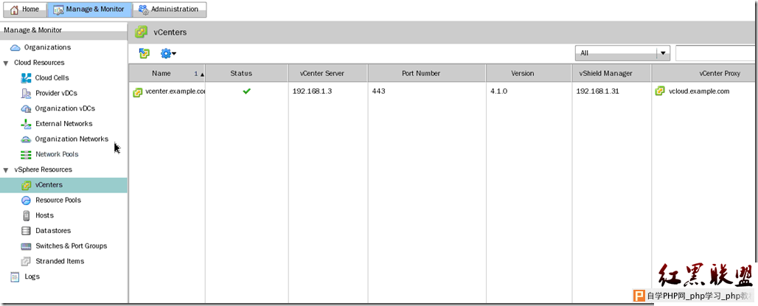
Task: Click the Attach vCenter toolbar icon
Action: tap(144, 54)
